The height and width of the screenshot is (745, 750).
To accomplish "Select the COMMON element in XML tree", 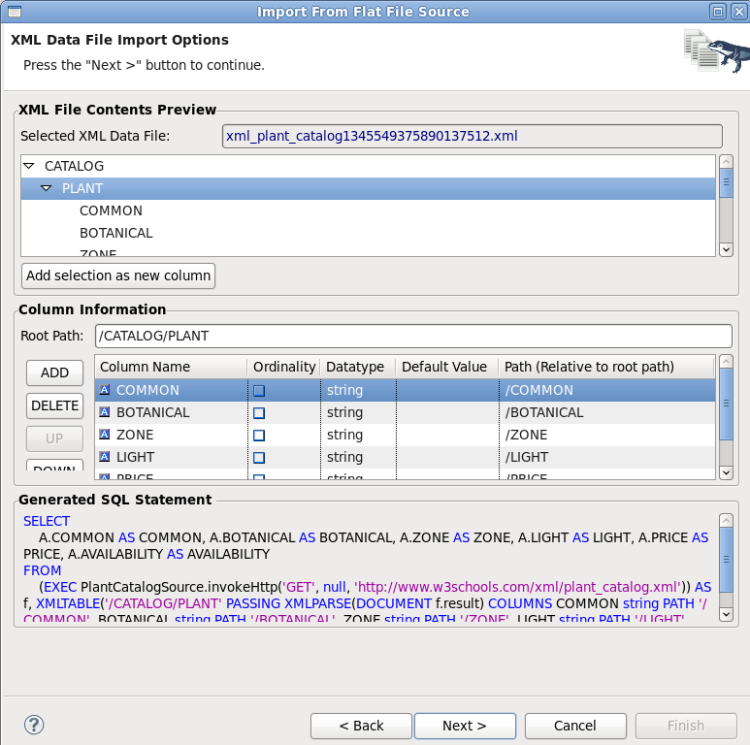I will click(x=111, y=211).
